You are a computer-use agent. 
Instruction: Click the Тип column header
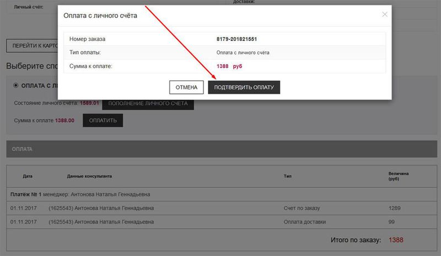click(x=287, y=177)
